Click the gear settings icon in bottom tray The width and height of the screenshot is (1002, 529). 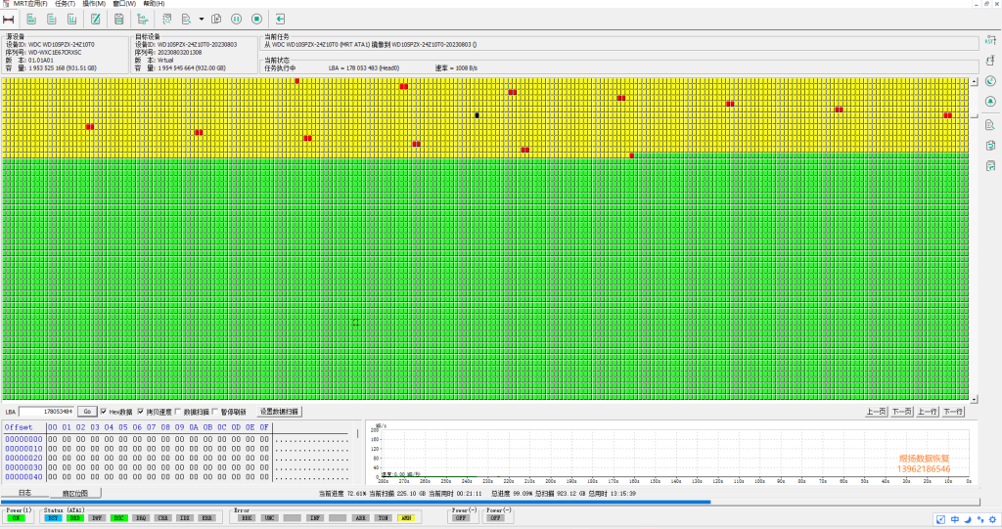click(x=992, y=519)
